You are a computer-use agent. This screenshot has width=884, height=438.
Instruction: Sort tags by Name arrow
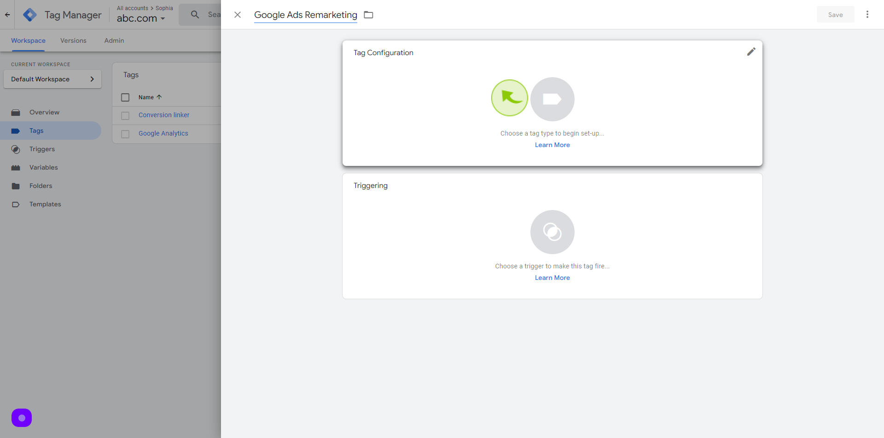159,97
